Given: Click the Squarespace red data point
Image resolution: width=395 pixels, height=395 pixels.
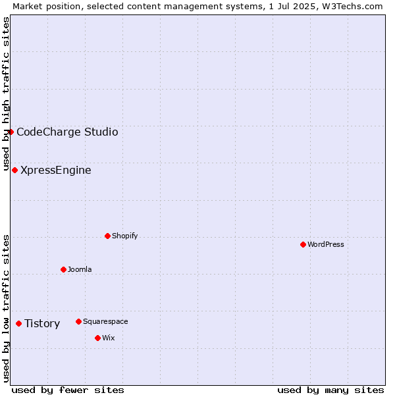Looking at the screenshot, I should click(x=78, y=321).
